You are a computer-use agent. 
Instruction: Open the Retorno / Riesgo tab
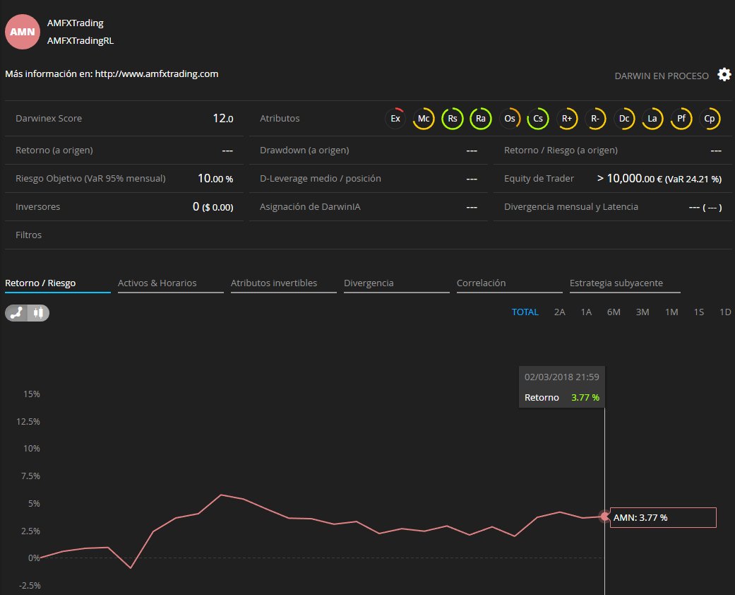(58, 284)
